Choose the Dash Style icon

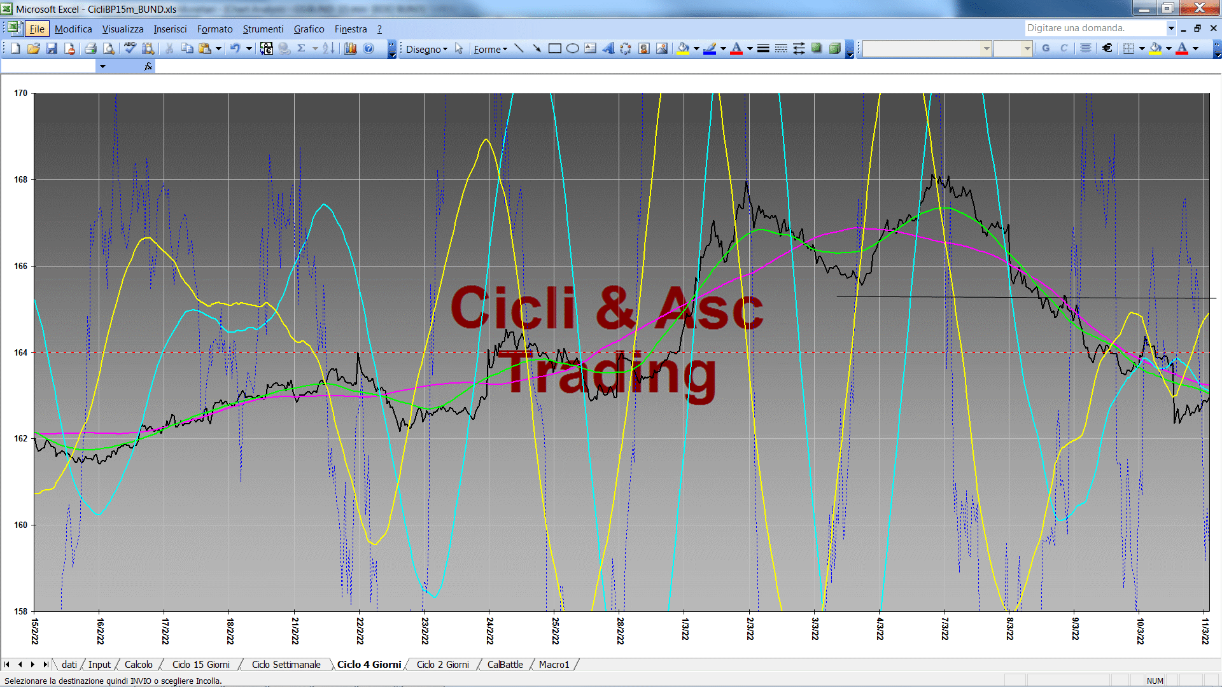click(x=781, y=48)
